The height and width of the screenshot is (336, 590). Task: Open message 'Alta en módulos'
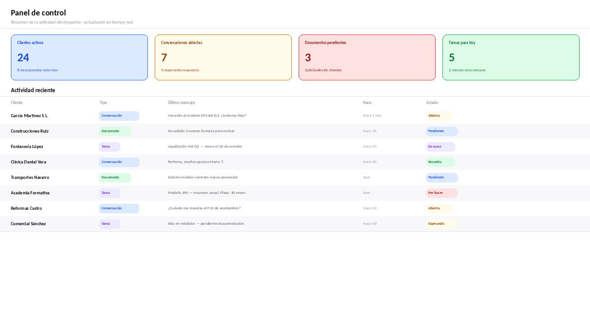(206, 224)
